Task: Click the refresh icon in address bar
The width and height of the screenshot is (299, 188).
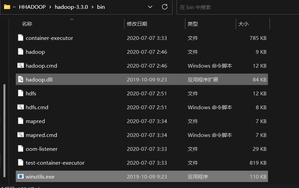Action: point(165,7)
